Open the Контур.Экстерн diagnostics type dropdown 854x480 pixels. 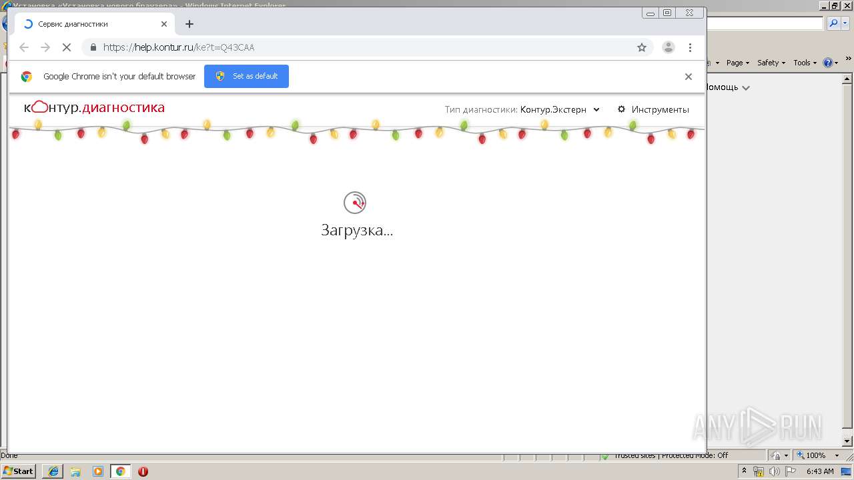tap(560, 109)
